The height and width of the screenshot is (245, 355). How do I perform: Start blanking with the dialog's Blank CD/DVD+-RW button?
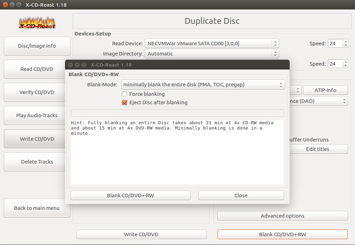(x=130, y=196)
